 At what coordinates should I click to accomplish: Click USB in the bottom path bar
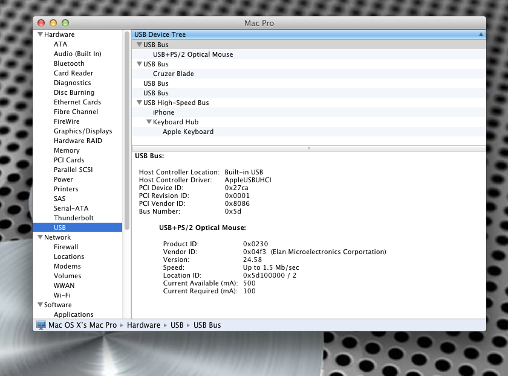[x=177, y=325]
